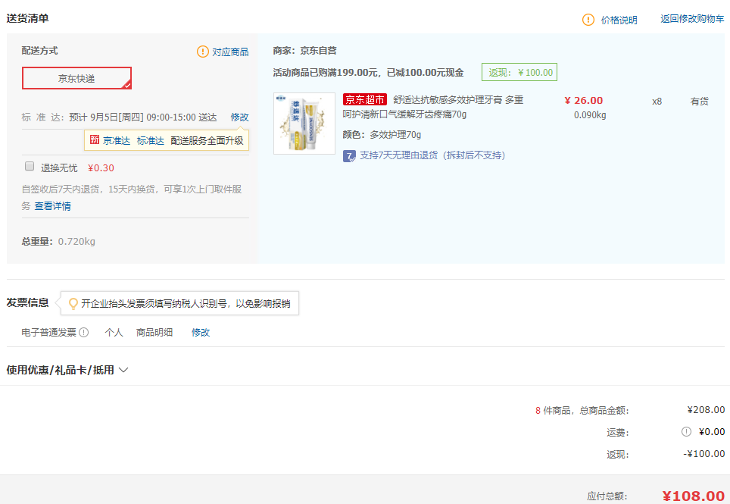Screen dimensions: 730x504
Task: Go back via 返回修改购物车 link
Action: click(x=692, y=19)
